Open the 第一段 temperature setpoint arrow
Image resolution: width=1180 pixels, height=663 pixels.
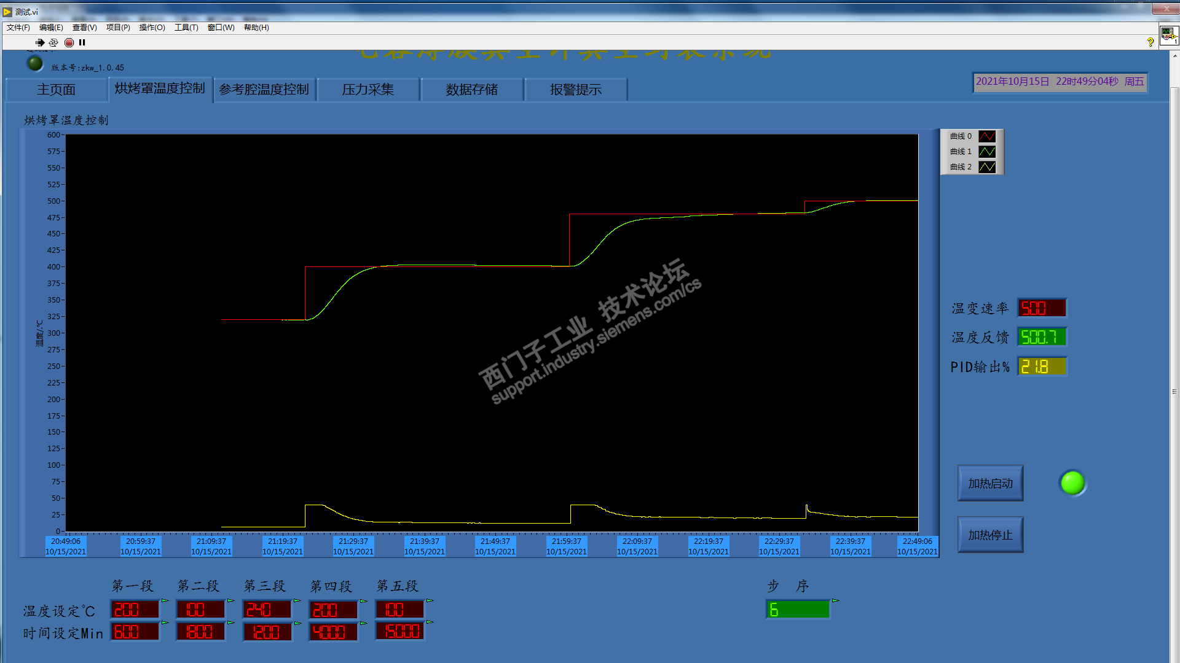point(165,600)
